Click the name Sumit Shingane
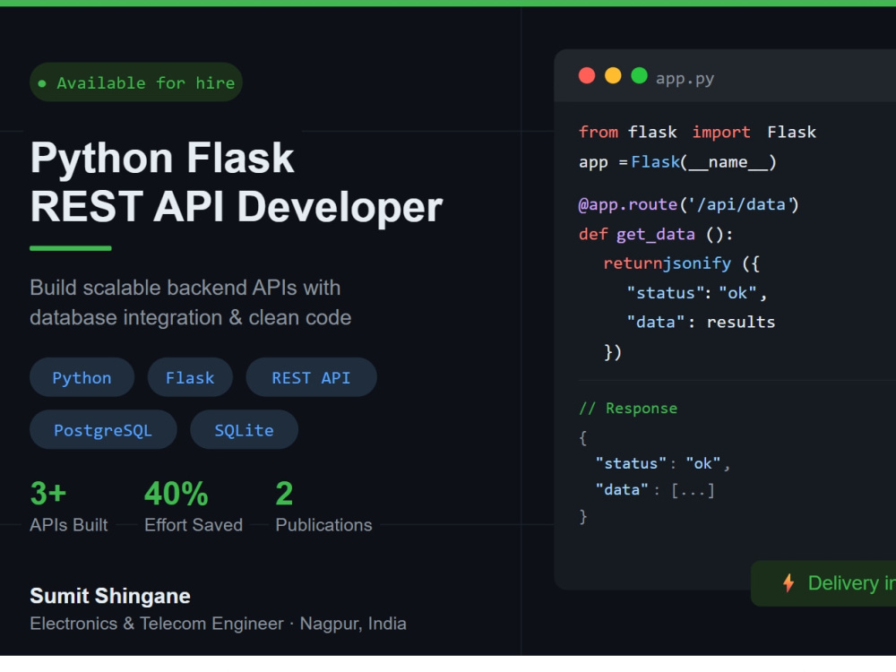The image size is (896, 672). 110,596
